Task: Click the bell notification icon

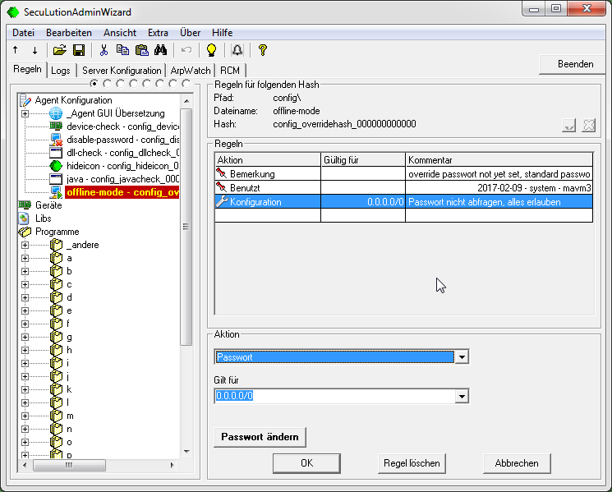Action: [x=237, y=50]
